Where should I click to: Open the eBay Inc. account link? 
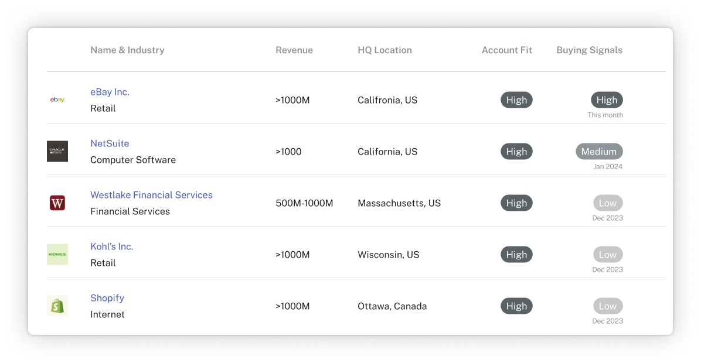(x=110, y=92)
